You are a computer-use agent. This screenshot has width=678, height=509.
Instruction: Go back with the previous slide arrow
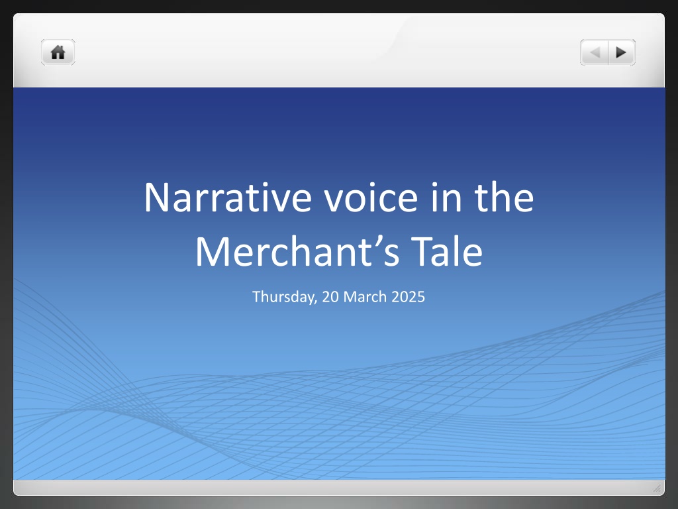(594, 52)
